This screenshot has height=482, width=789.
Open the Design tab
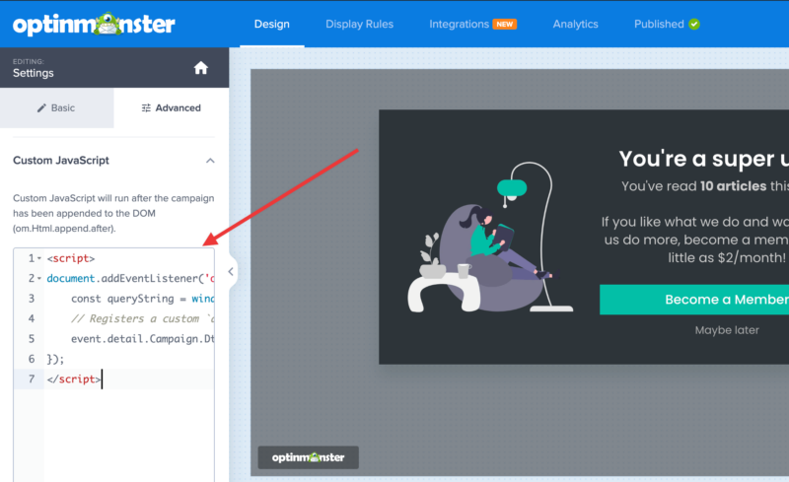[x=272, y=25]
